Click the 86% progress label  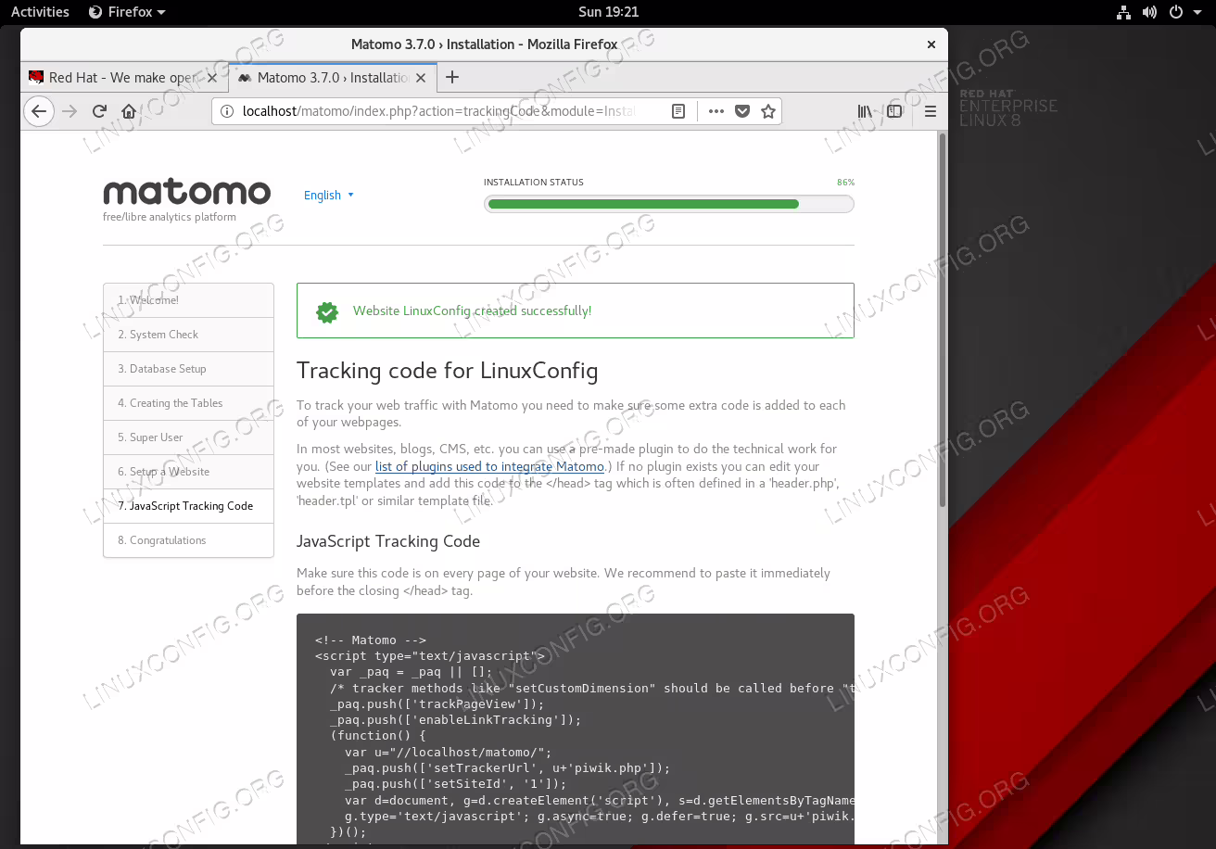[x=845, y=183]
